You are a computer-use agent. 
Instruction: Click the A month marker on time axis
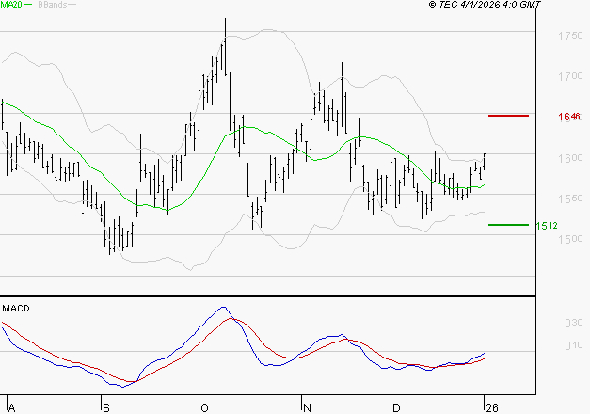(11, 408)
